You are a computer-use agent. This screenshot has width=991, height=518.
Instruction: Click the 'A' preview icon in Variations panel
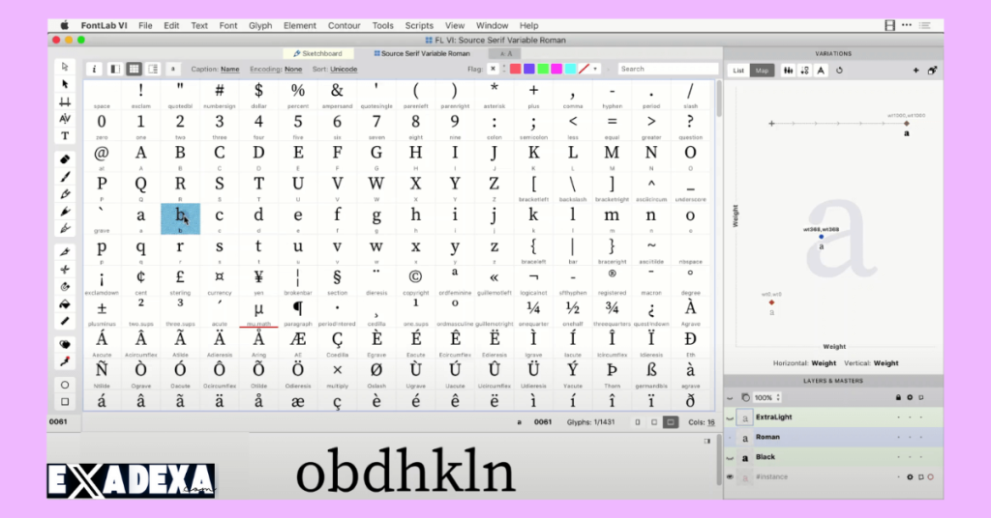click(x=821, y=71)
